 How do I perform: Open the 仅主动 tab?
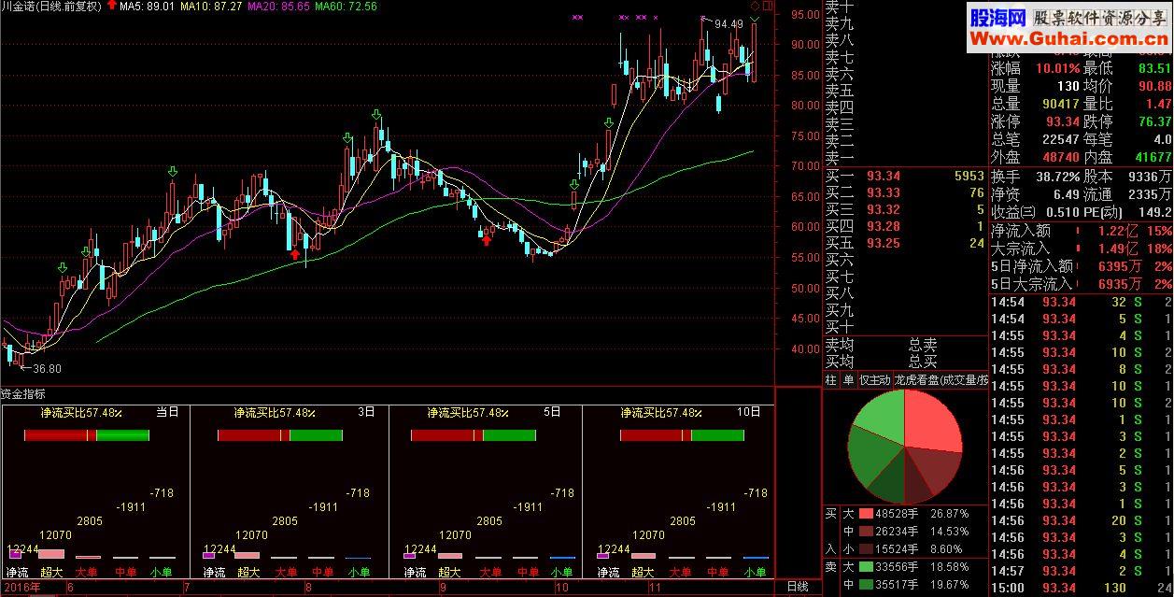874,380
